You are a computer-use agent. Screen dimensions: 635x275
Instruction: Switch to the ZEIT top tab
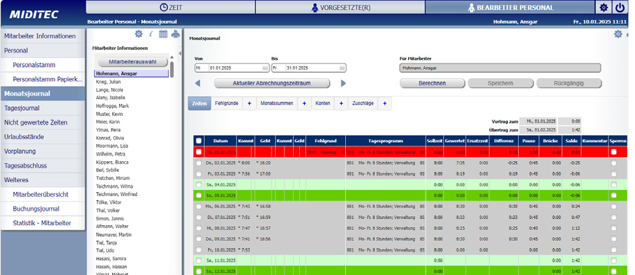pos(170,7)
